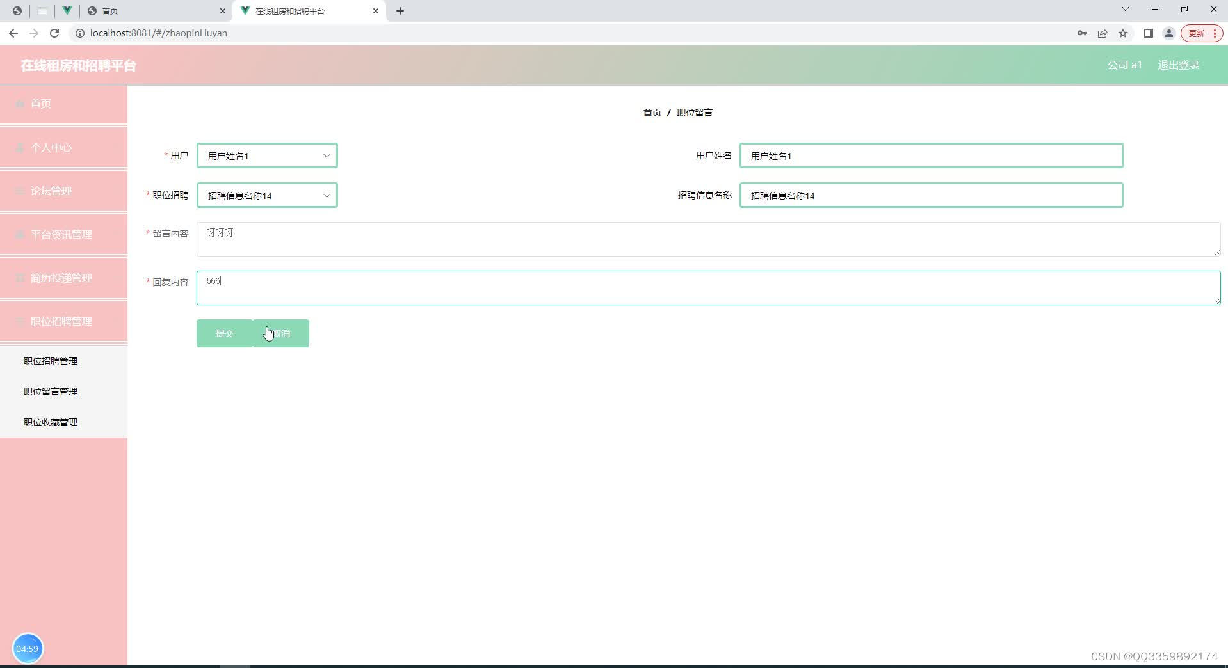
Task: Click the 职位留言 breadcrumb text
Action: (x=695, y=113)
